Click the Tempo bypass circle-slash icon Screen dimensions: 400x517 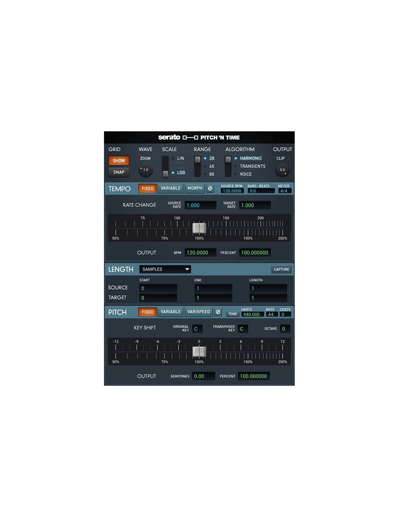point(210,188)
